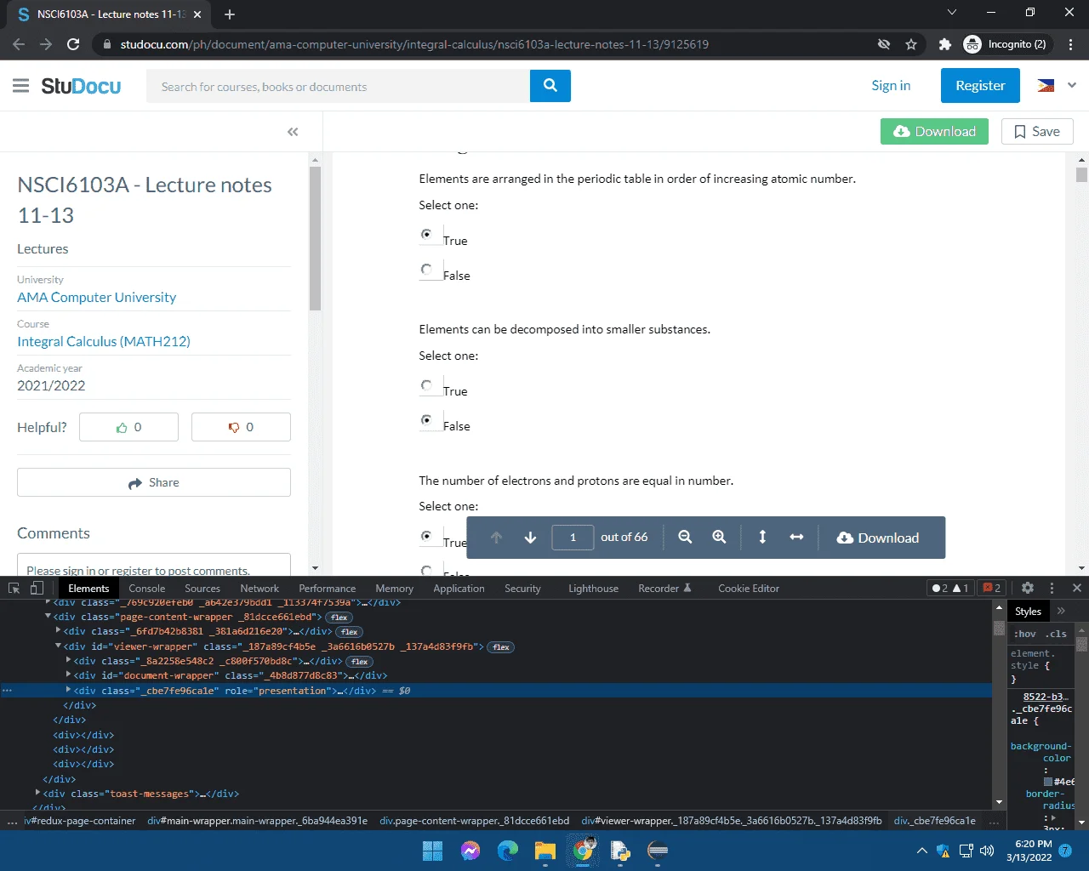Screen dimensions: 1089x871
Task: Open the language flag dropdown
Action: pyautogui.click(x=1057, y=85)
